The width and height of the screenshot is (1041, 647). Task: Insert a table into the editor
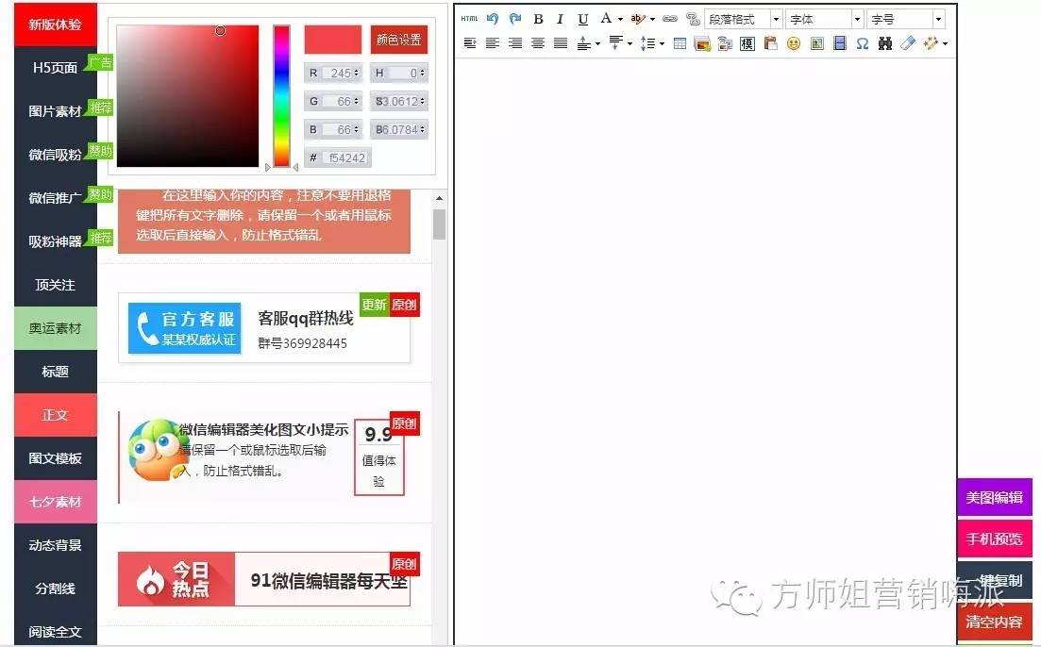point(678,43)
